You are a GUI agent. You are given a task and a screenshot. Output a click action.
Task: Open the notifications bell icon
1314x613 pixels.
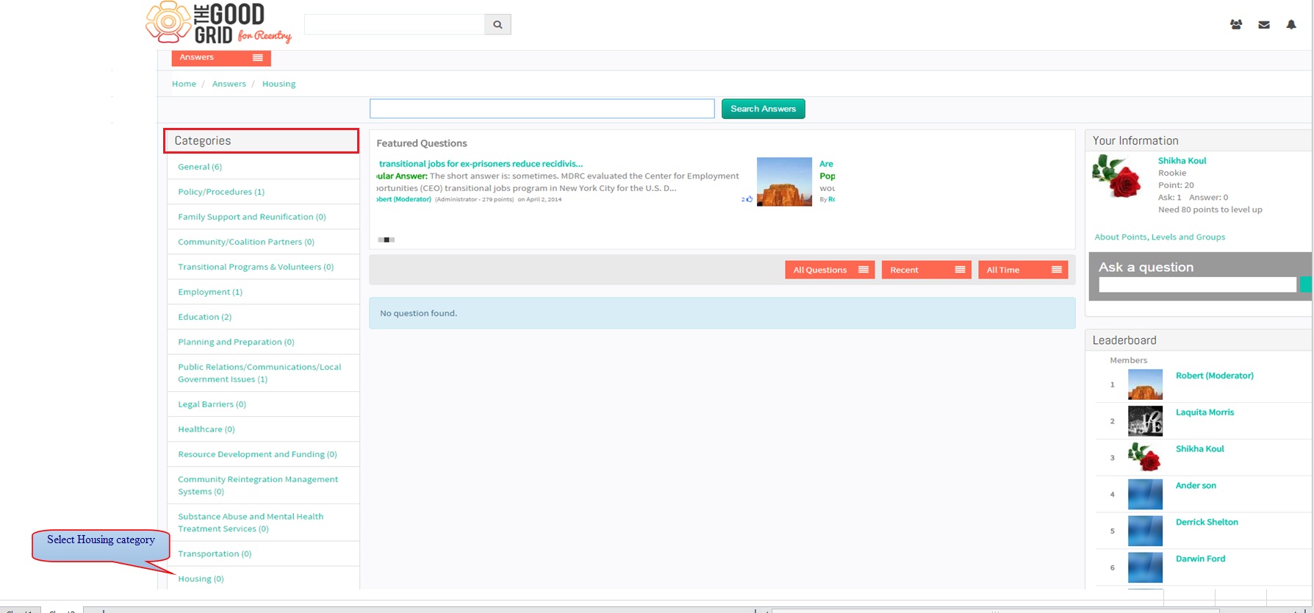click(x=1291, y=24)
